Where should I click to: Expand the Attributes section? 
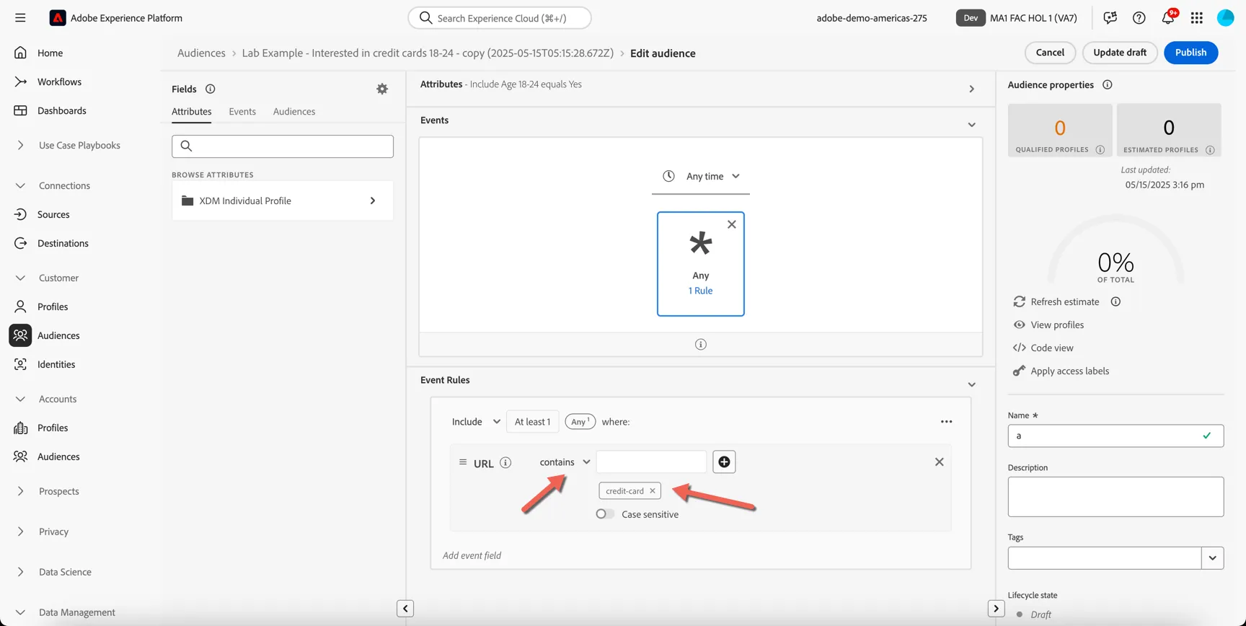(971, 89)
